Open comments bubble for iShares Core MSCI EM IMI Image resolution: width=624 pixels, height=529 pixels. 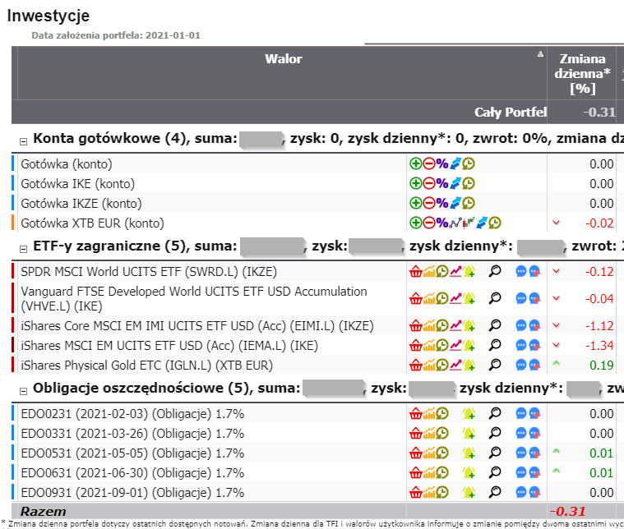[x=520, y=326]
